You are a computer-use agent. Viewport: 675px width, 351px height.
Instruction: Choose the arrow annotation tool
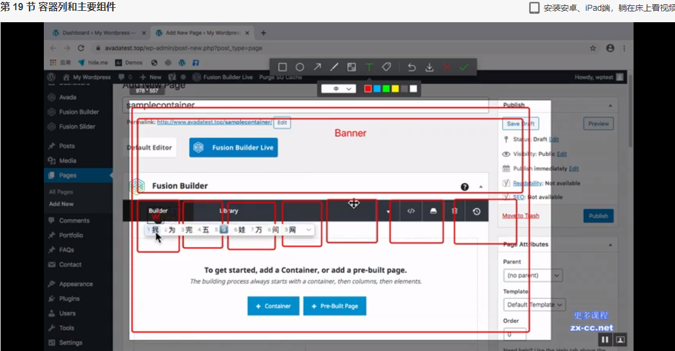coord(317,67)
